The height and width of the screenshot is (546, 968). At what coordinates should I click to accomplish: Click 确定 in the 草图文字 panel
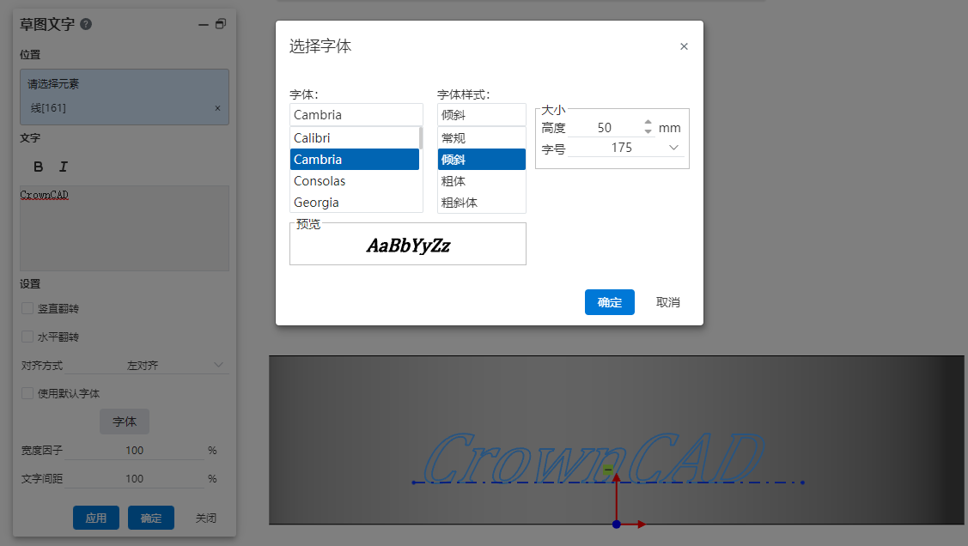(x=150, y=519)
